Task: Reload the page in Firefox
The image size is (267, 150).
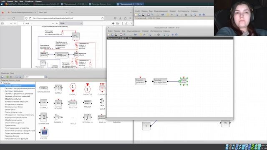Action: pos(13,18)
